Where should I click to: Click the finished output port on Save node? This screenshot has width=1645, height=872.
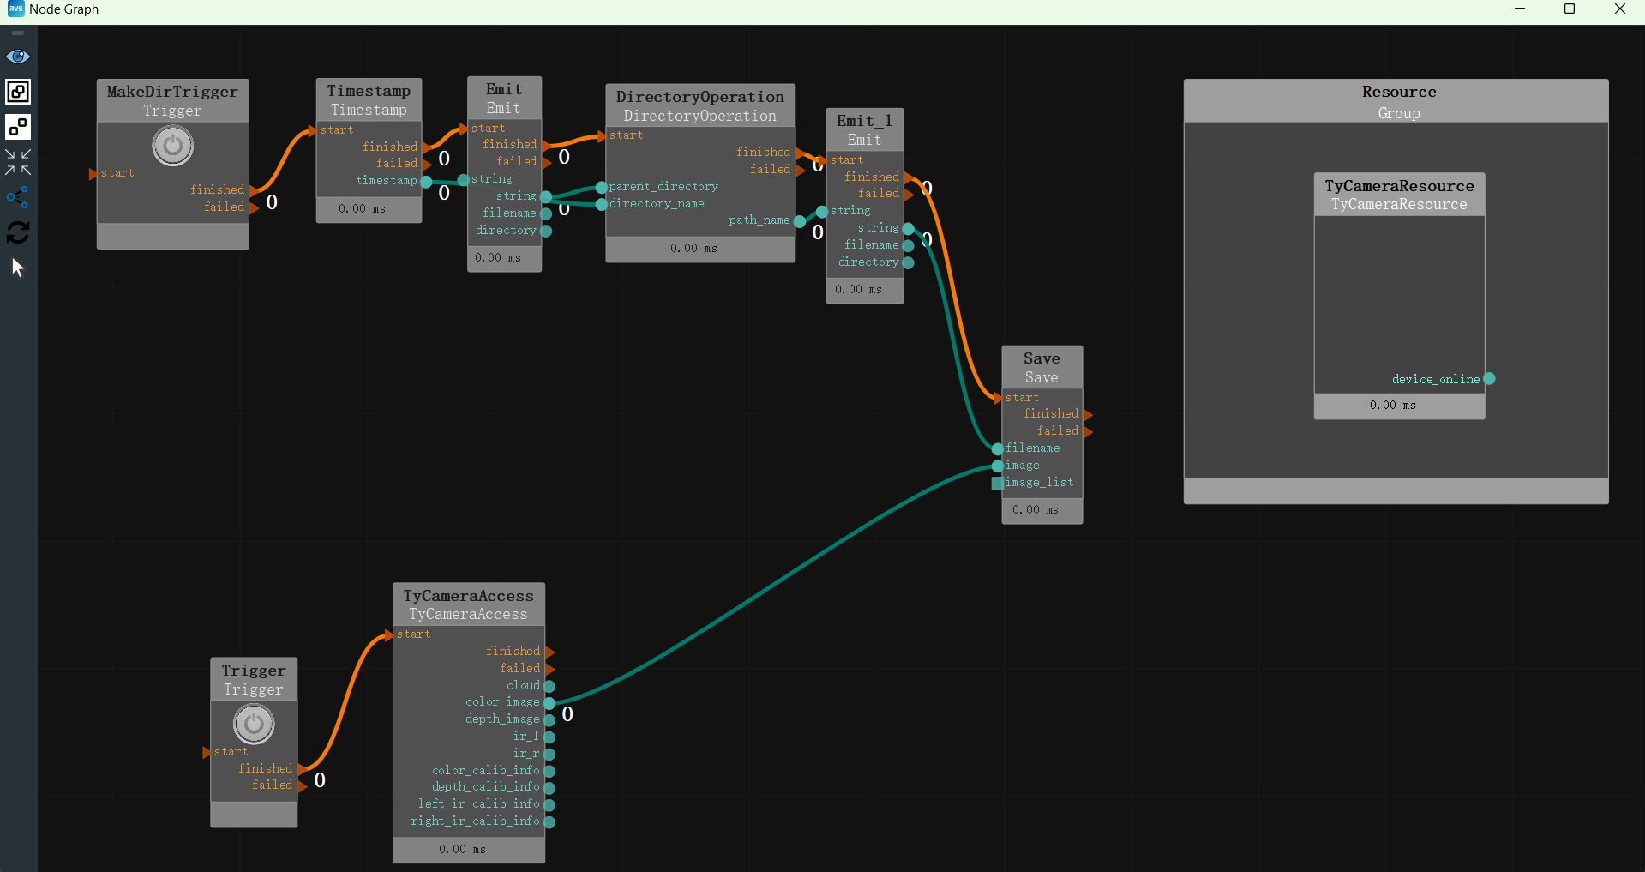tap(1088, 415)
